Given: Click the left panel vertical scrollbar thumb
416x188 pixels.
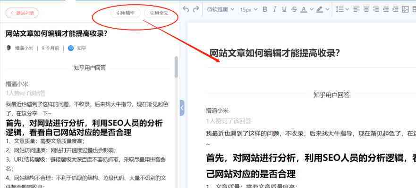Looking at the screenshot, I should pyautogui.click(x=176, y=67).
